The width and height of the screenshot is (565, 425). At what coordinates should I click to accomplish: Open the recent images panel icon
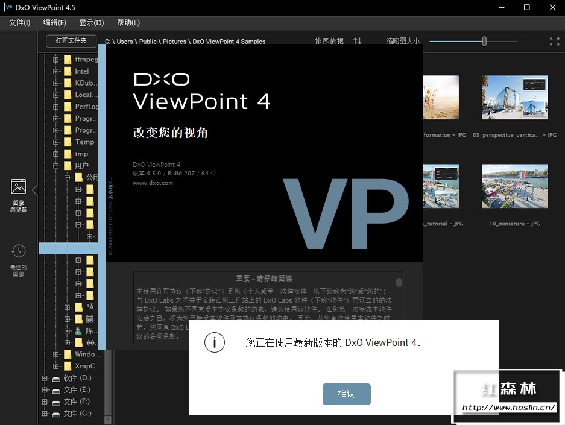tap(18, 251)
